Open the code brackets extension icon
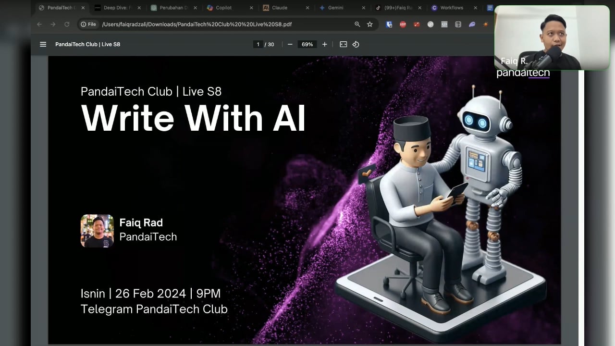The height and width of the screenshot is (346, 615). tap(444, 24)
